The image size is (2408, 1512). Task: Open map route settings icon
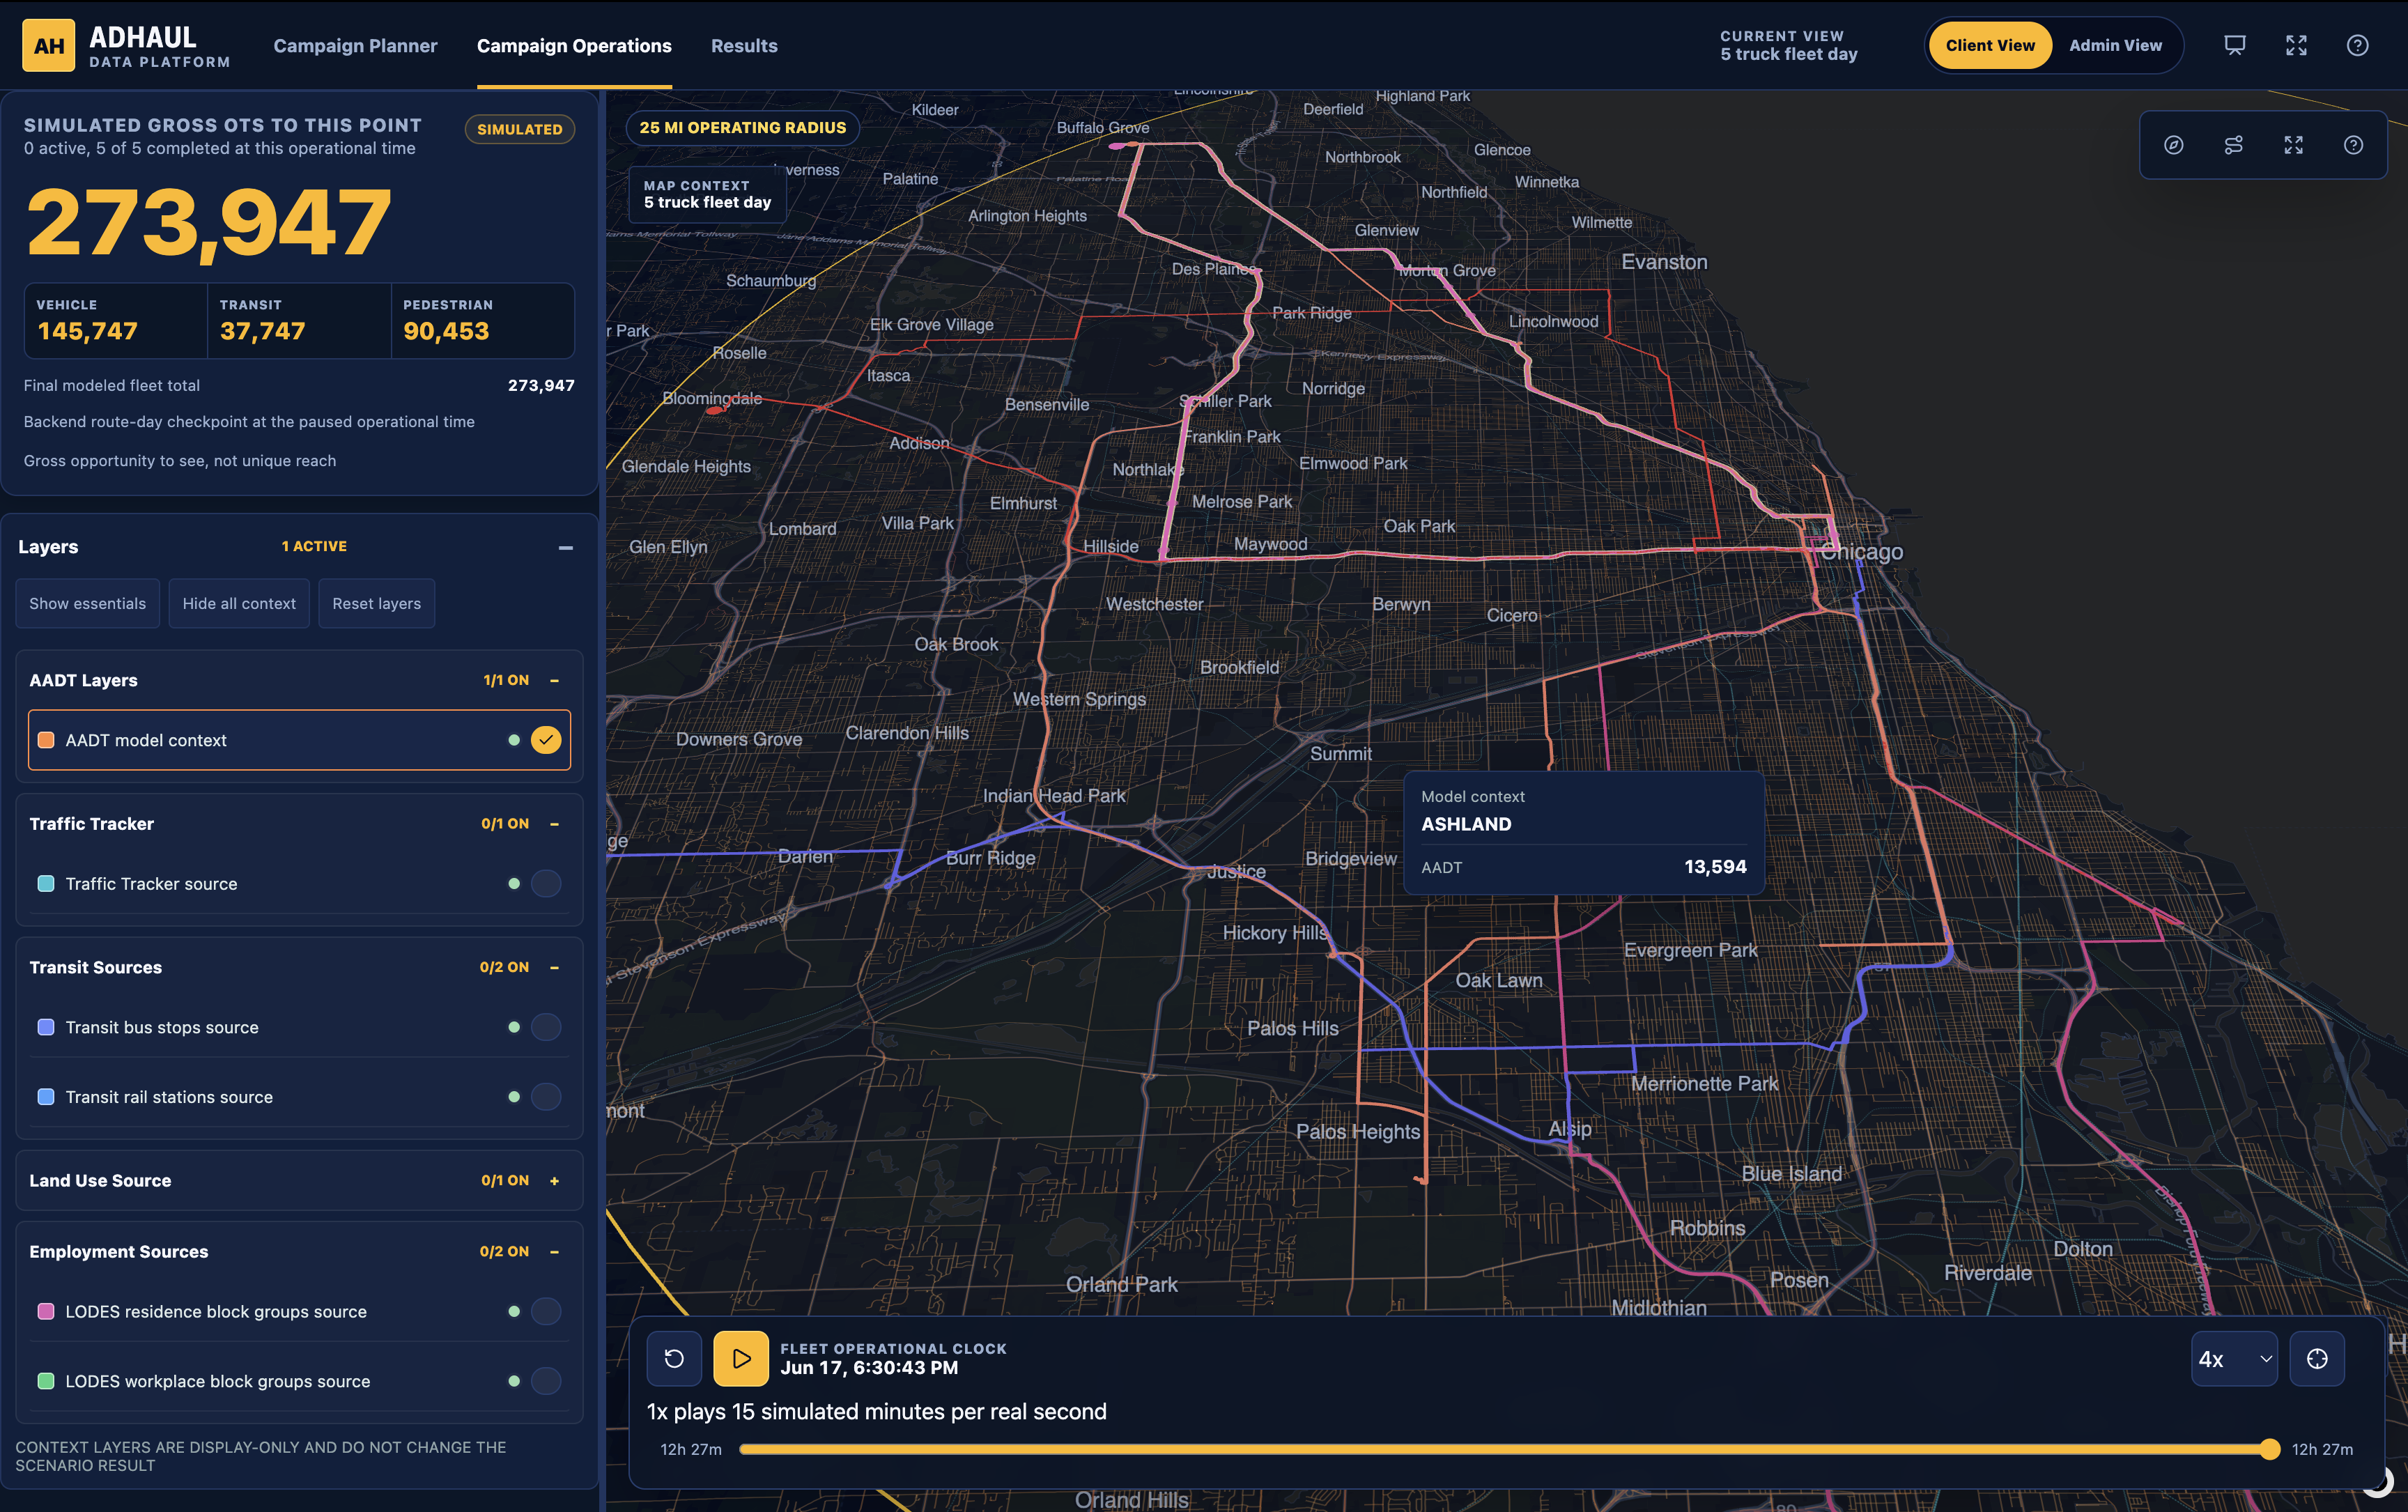point(2233,145)
